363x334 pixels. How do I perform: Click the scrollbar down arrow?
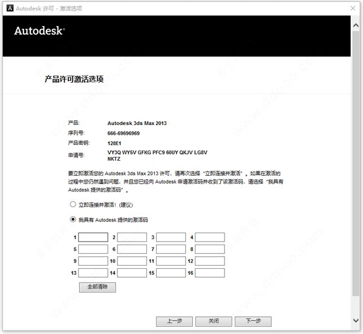(x=356, y=320)
